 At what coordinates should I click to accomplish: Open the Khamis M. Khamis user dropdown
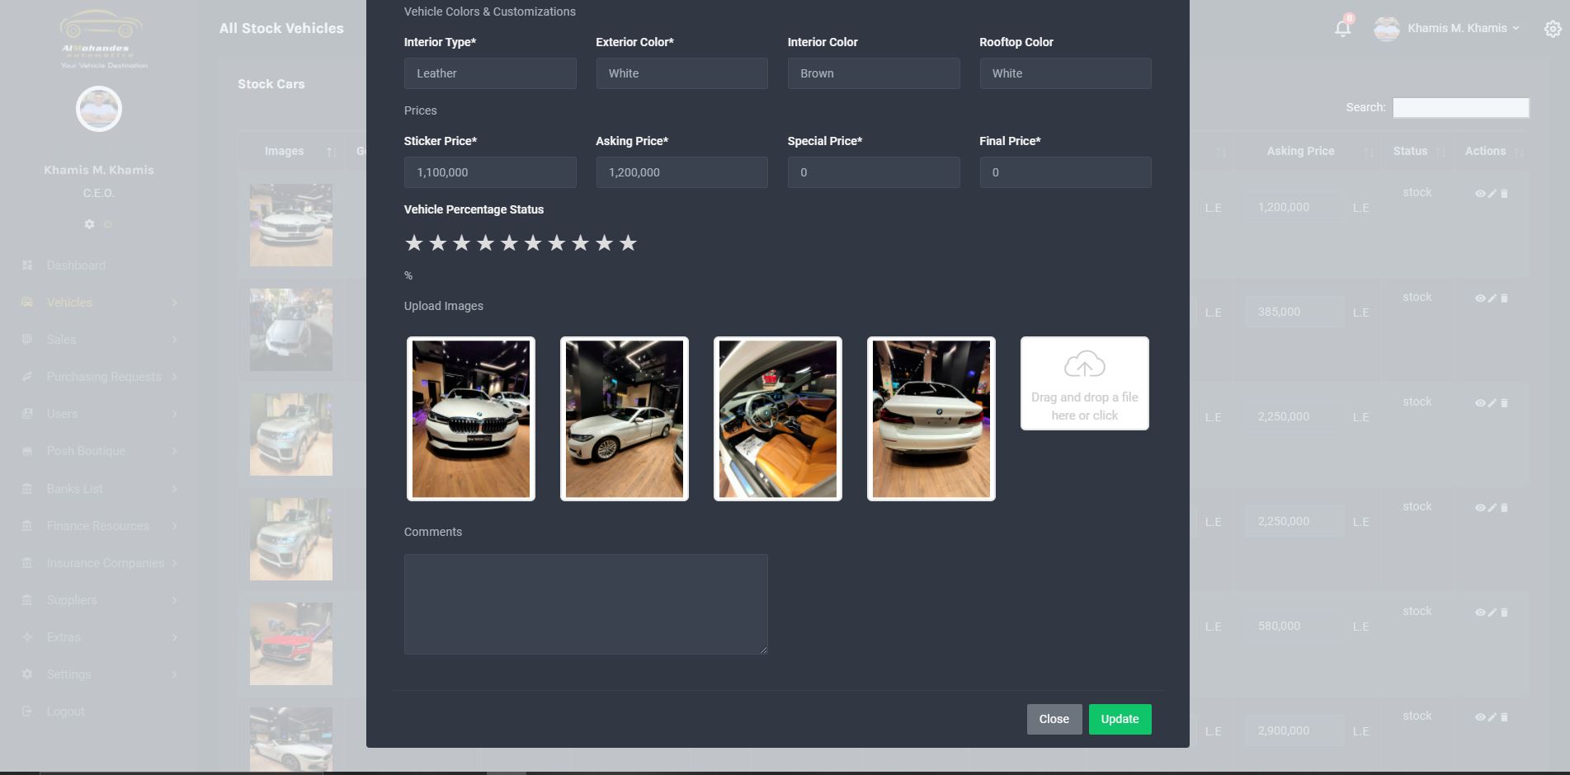(x=1447, y=29)
